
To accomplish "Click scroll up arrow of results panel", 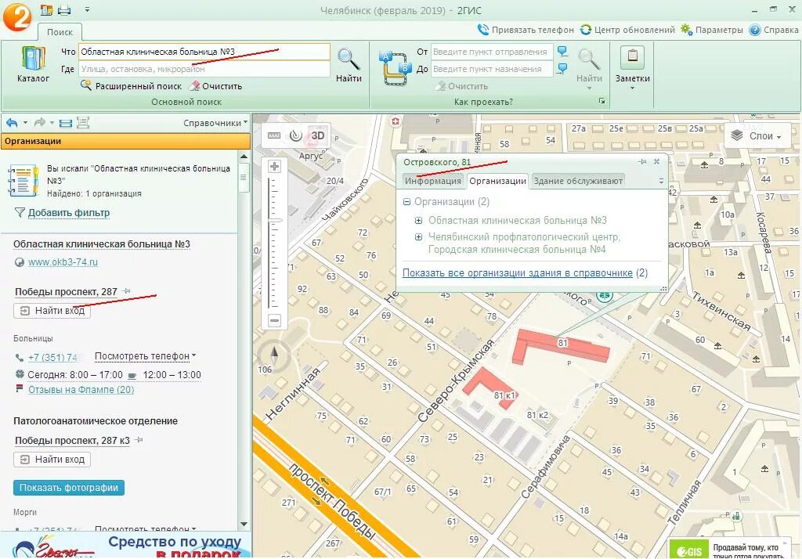I will [x=244, y=156].
